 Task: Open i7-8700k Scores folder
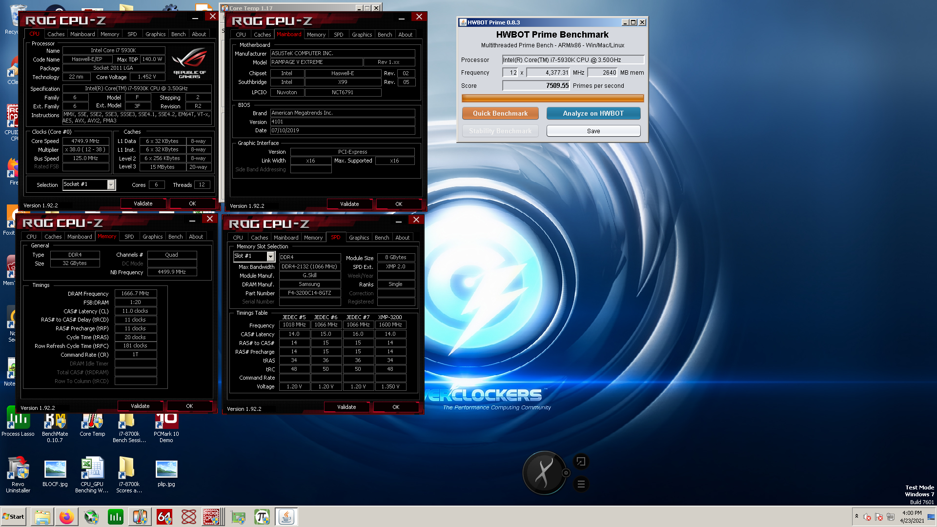129,474
